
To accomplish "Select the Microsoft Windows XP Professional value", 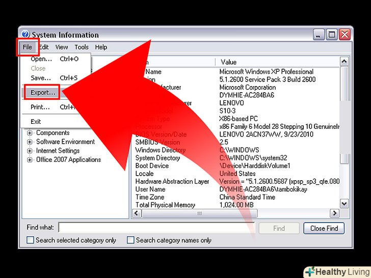I will pyautogui.click(x=266, y=72).
